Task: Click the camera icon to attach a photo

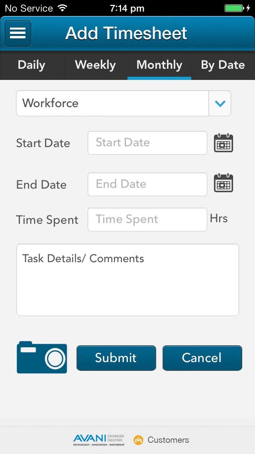Action: point(41,358)
